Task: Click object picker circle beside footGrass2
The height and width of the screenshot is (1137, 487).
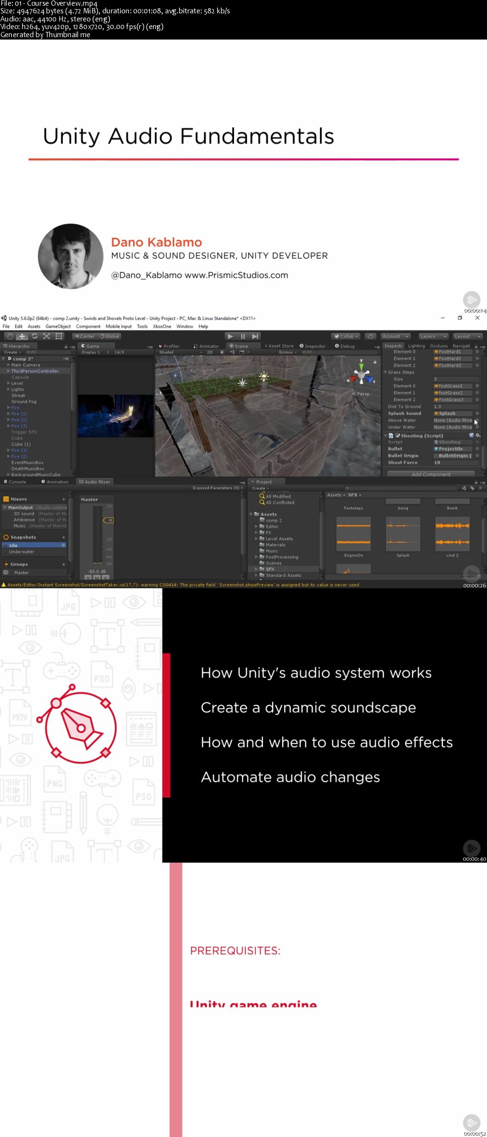Action: [x=477, y=393]
